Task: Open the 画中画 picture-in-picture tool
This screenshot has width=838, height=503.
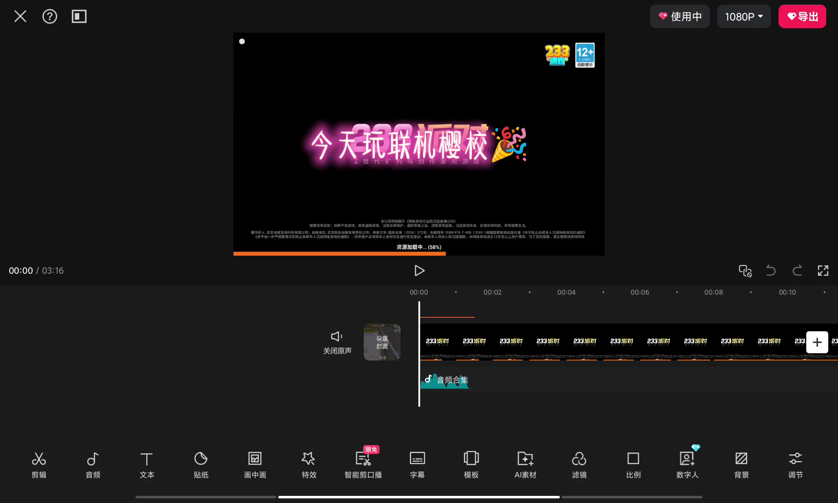Action: pos(255,464)
